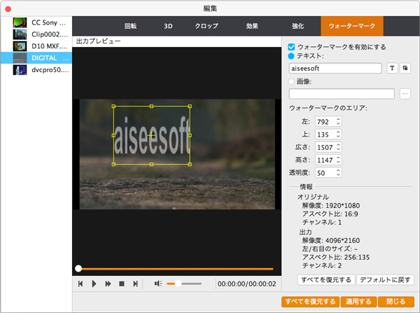Click the 閉じる button
Image resolution: width=420 pixels, height=313 pixels.
396,302
